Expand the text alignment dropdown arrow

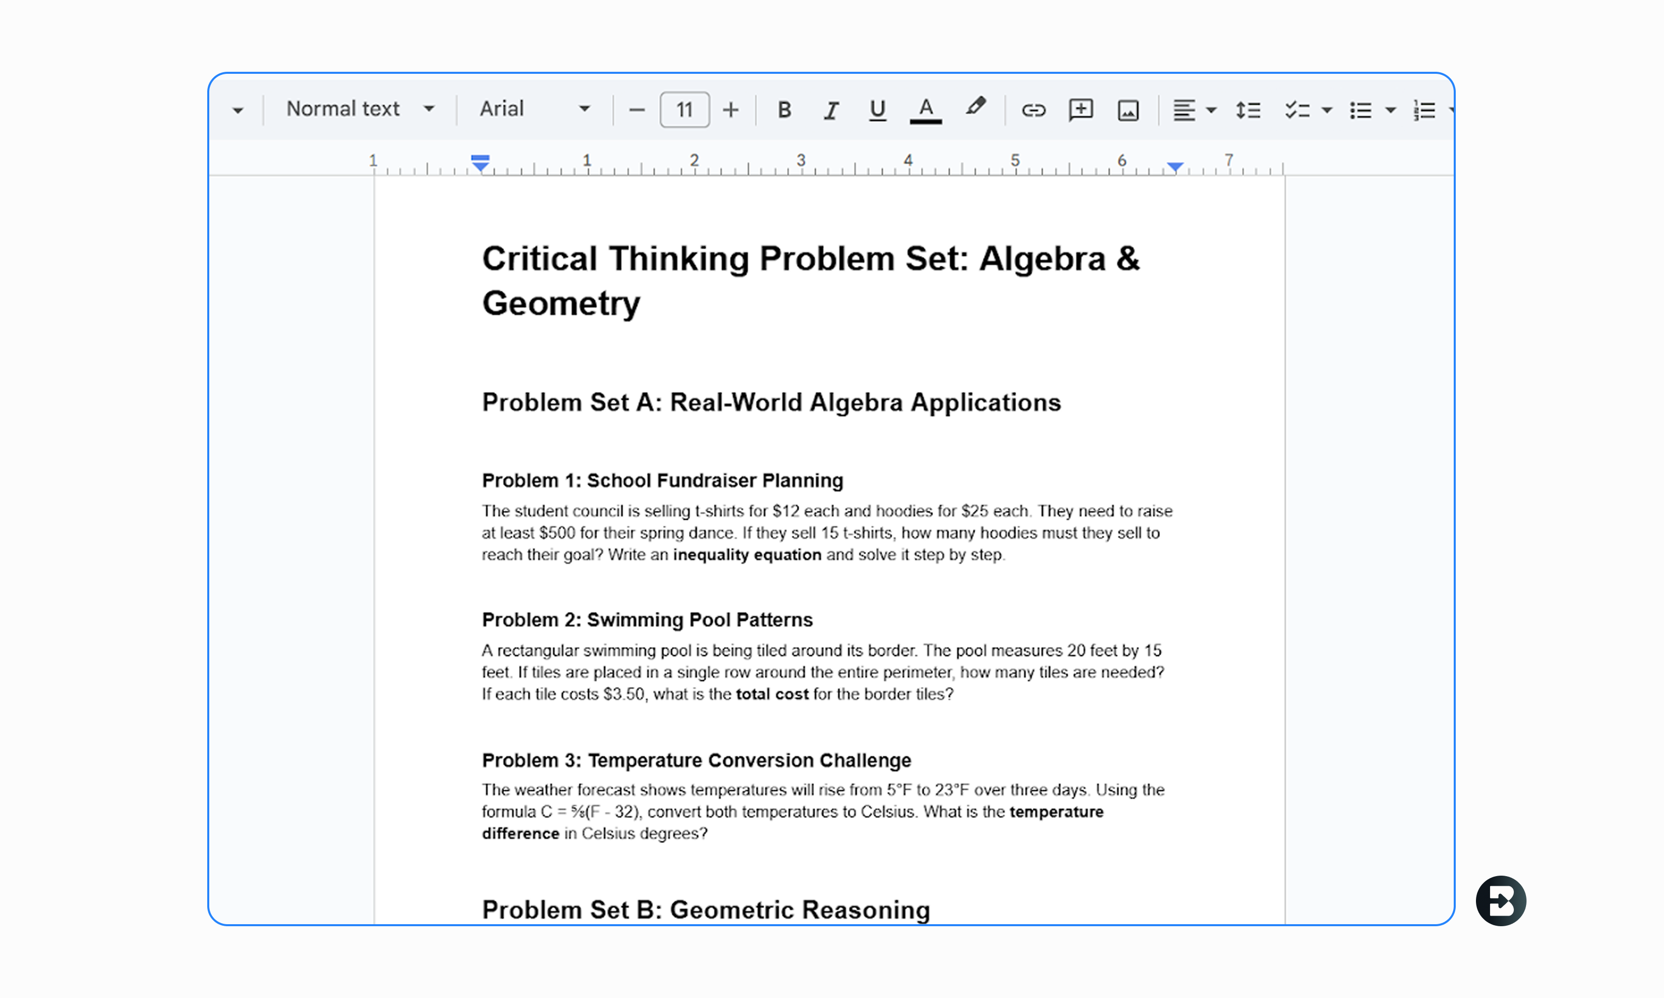point(1212,110)
